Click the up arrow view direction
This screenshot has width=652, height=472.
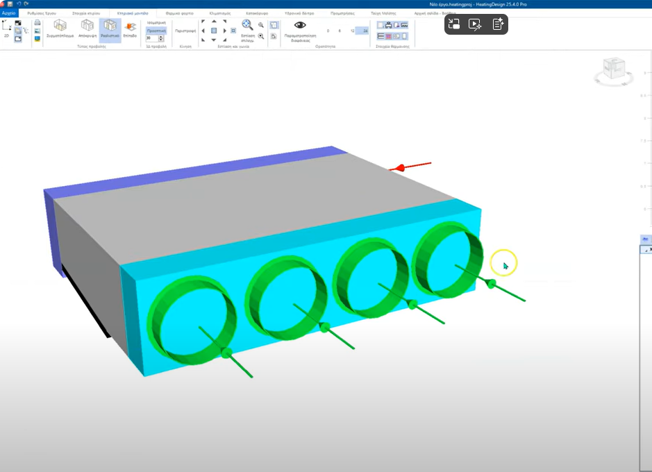214,22
